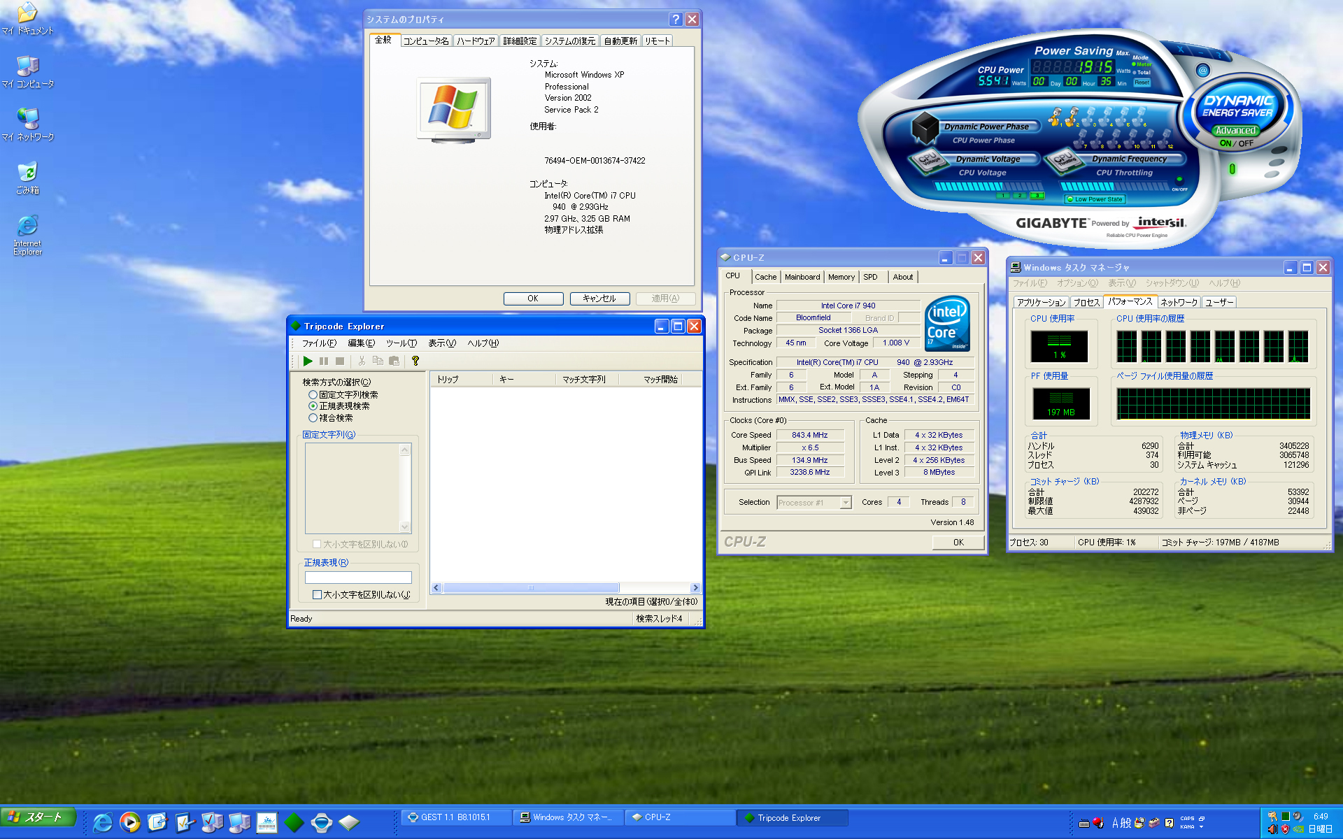Click the 正規表現 text input field
1343x839 pixels.
click(x=358, y=578)
